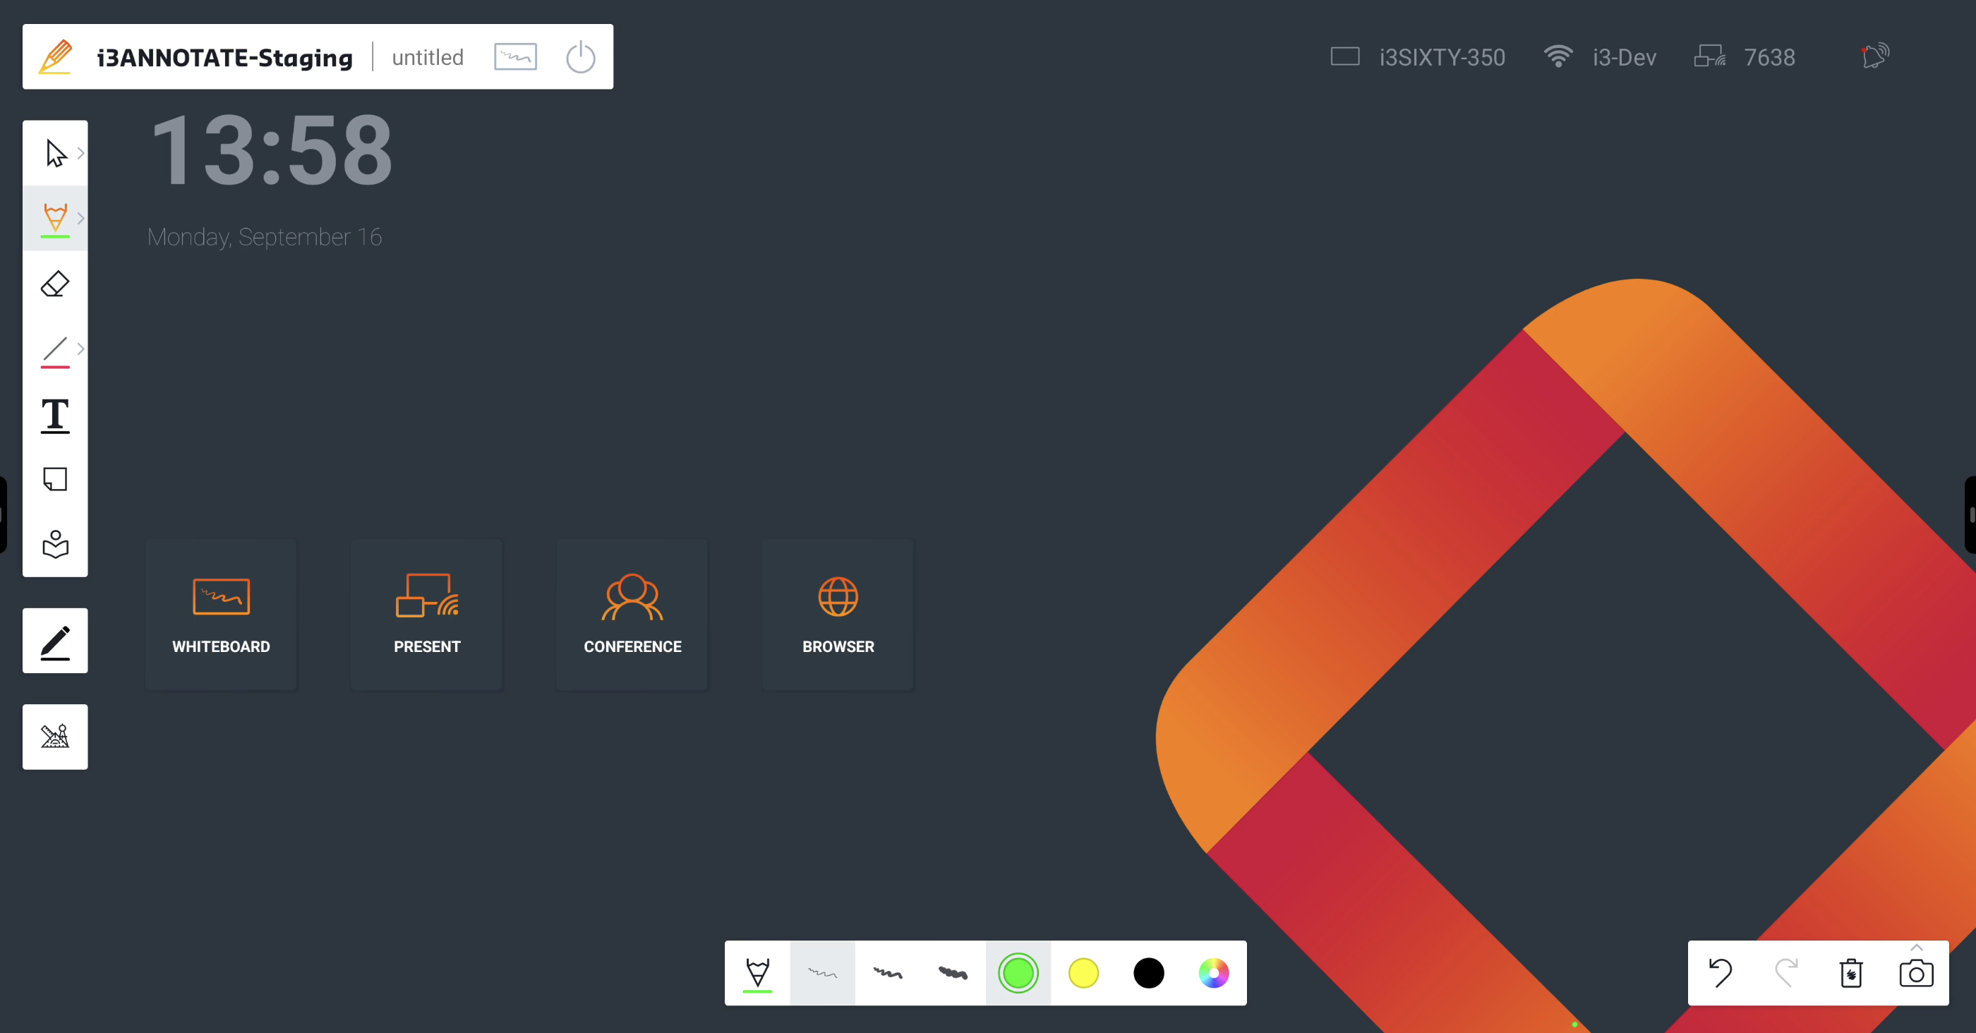Select the sticky note tool

click(54, 480)
